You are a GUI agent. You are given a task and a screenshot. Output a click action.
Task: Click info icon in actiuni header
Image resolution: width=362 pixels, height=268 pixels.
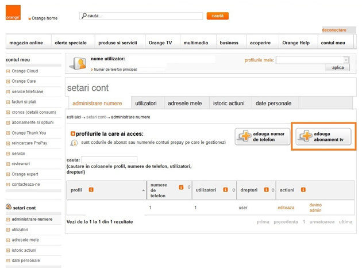tap(303, 190)
